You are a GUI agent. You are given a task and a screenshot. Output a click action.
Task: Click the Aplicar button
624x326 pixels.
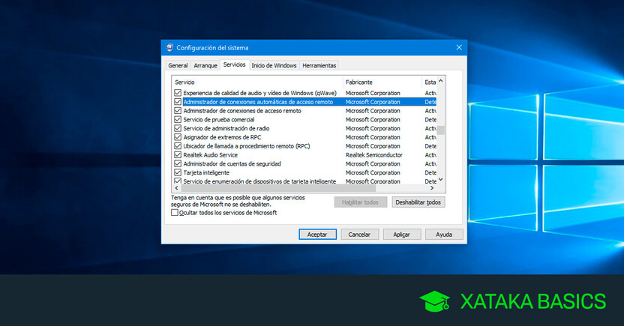click(x=402, y=235)
